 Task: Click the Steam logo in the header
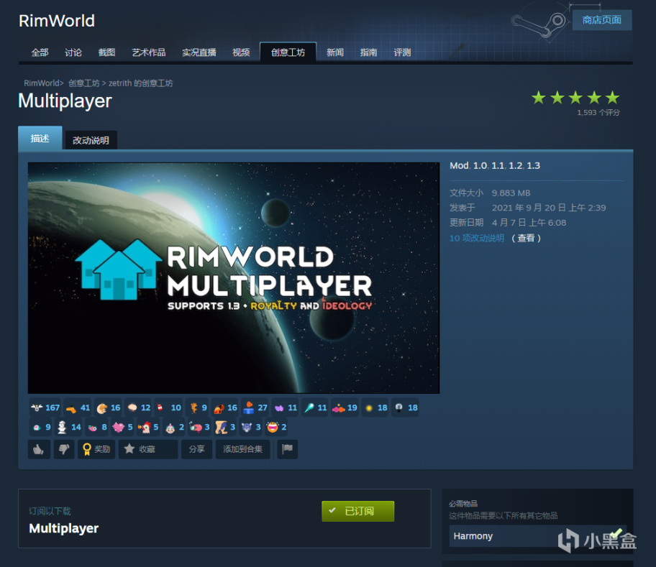click(539, 24)
